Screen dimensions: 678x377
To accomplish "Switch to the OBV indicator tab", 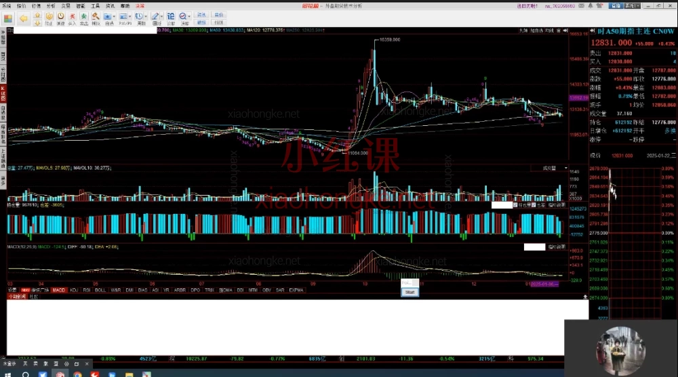I will click(266, 290).
